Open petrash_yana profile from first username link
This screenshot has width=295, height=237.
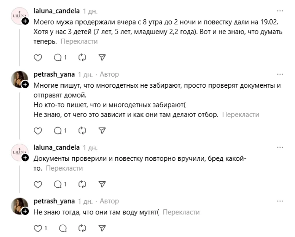tap(55, 74)
